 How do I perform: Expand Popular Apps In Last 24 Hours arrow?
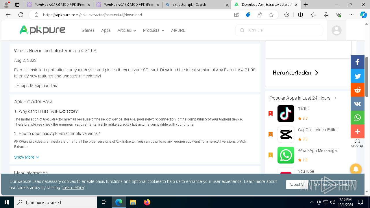pyautogui.click(x=335, y=98)
